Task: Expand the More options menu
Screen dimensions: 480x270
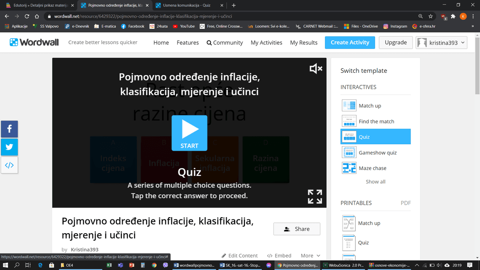Action: 310,256
